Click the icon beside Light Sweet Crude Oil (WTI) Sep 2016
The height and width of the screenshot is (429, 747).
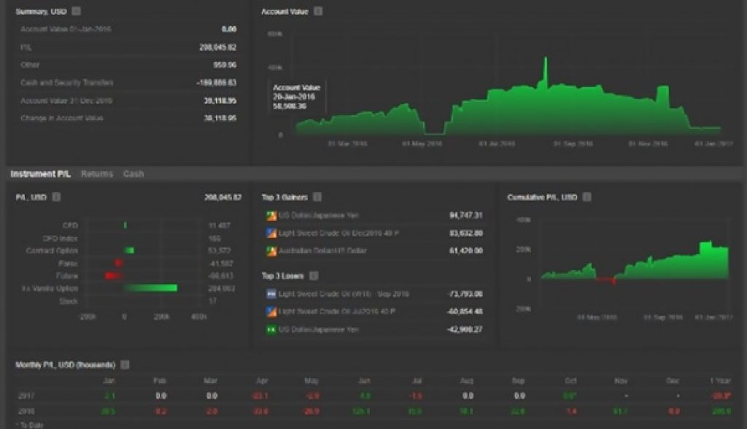pos(271,294)
